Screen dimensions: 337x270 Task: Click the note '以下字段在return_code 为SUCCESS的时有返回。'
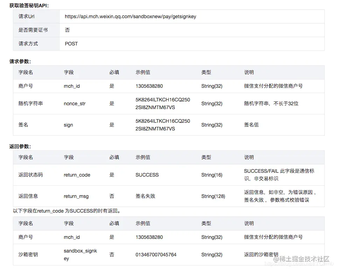(x=66, y=211)
